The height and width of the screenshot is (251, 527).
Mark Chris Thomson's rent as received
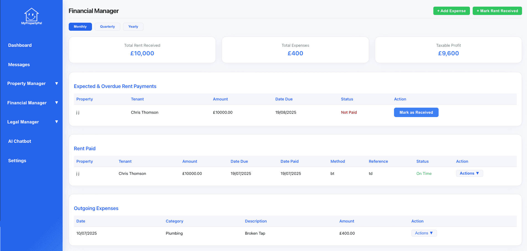(416, 112)
